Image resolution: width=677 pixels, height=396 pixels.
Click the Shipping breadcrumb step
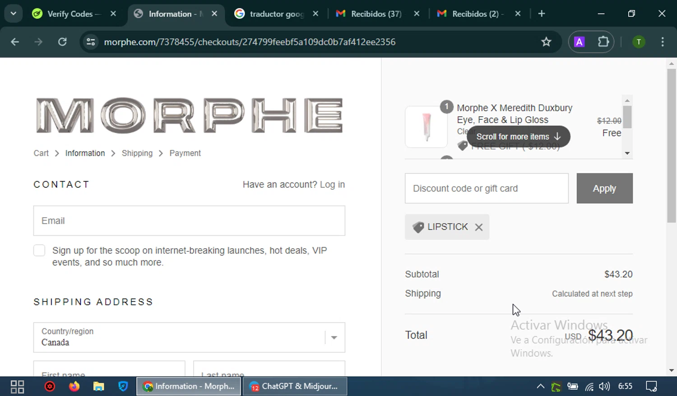pos(137,153)
